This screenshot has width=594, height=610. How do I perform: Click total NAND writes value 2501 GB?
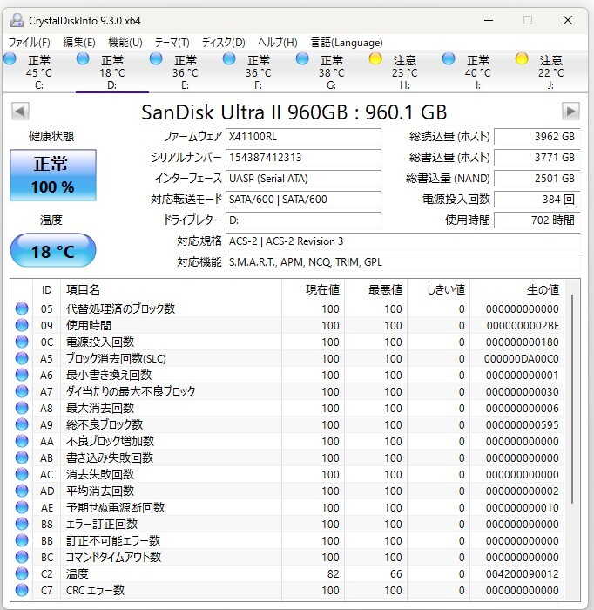(x=537, y=179)
